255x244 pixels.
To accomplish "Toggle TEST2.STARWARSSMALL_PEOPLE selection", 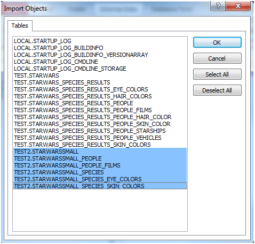I will click(100, 158).
